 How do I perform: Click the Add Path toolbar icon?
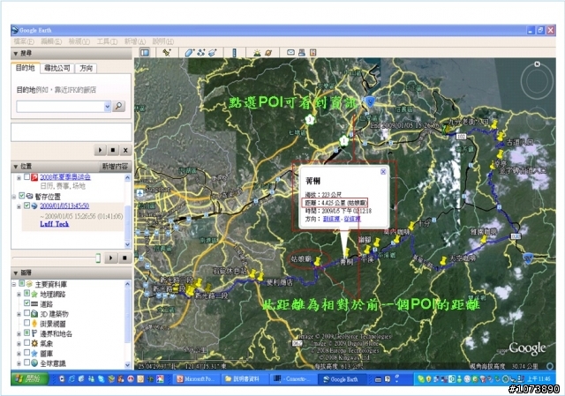pos(201,53)
